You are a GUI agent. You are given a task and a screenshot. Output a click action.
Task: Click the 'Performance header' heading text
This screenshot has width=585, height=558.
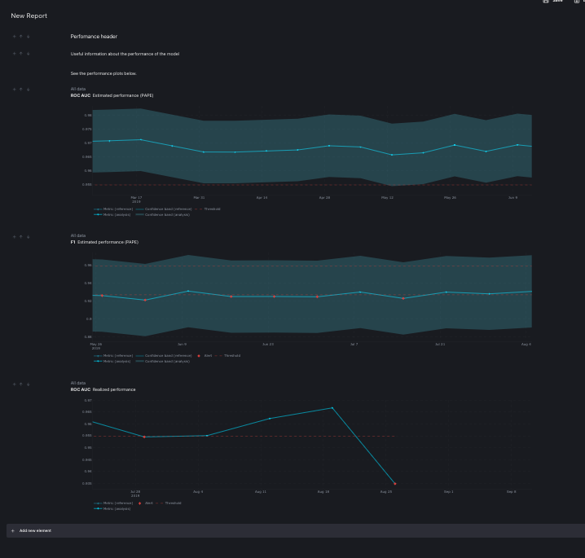(x=94, y=37)
